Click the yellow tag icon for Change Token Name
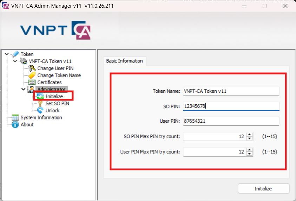This screenshot has width=296, height=201. coord(32,75)
